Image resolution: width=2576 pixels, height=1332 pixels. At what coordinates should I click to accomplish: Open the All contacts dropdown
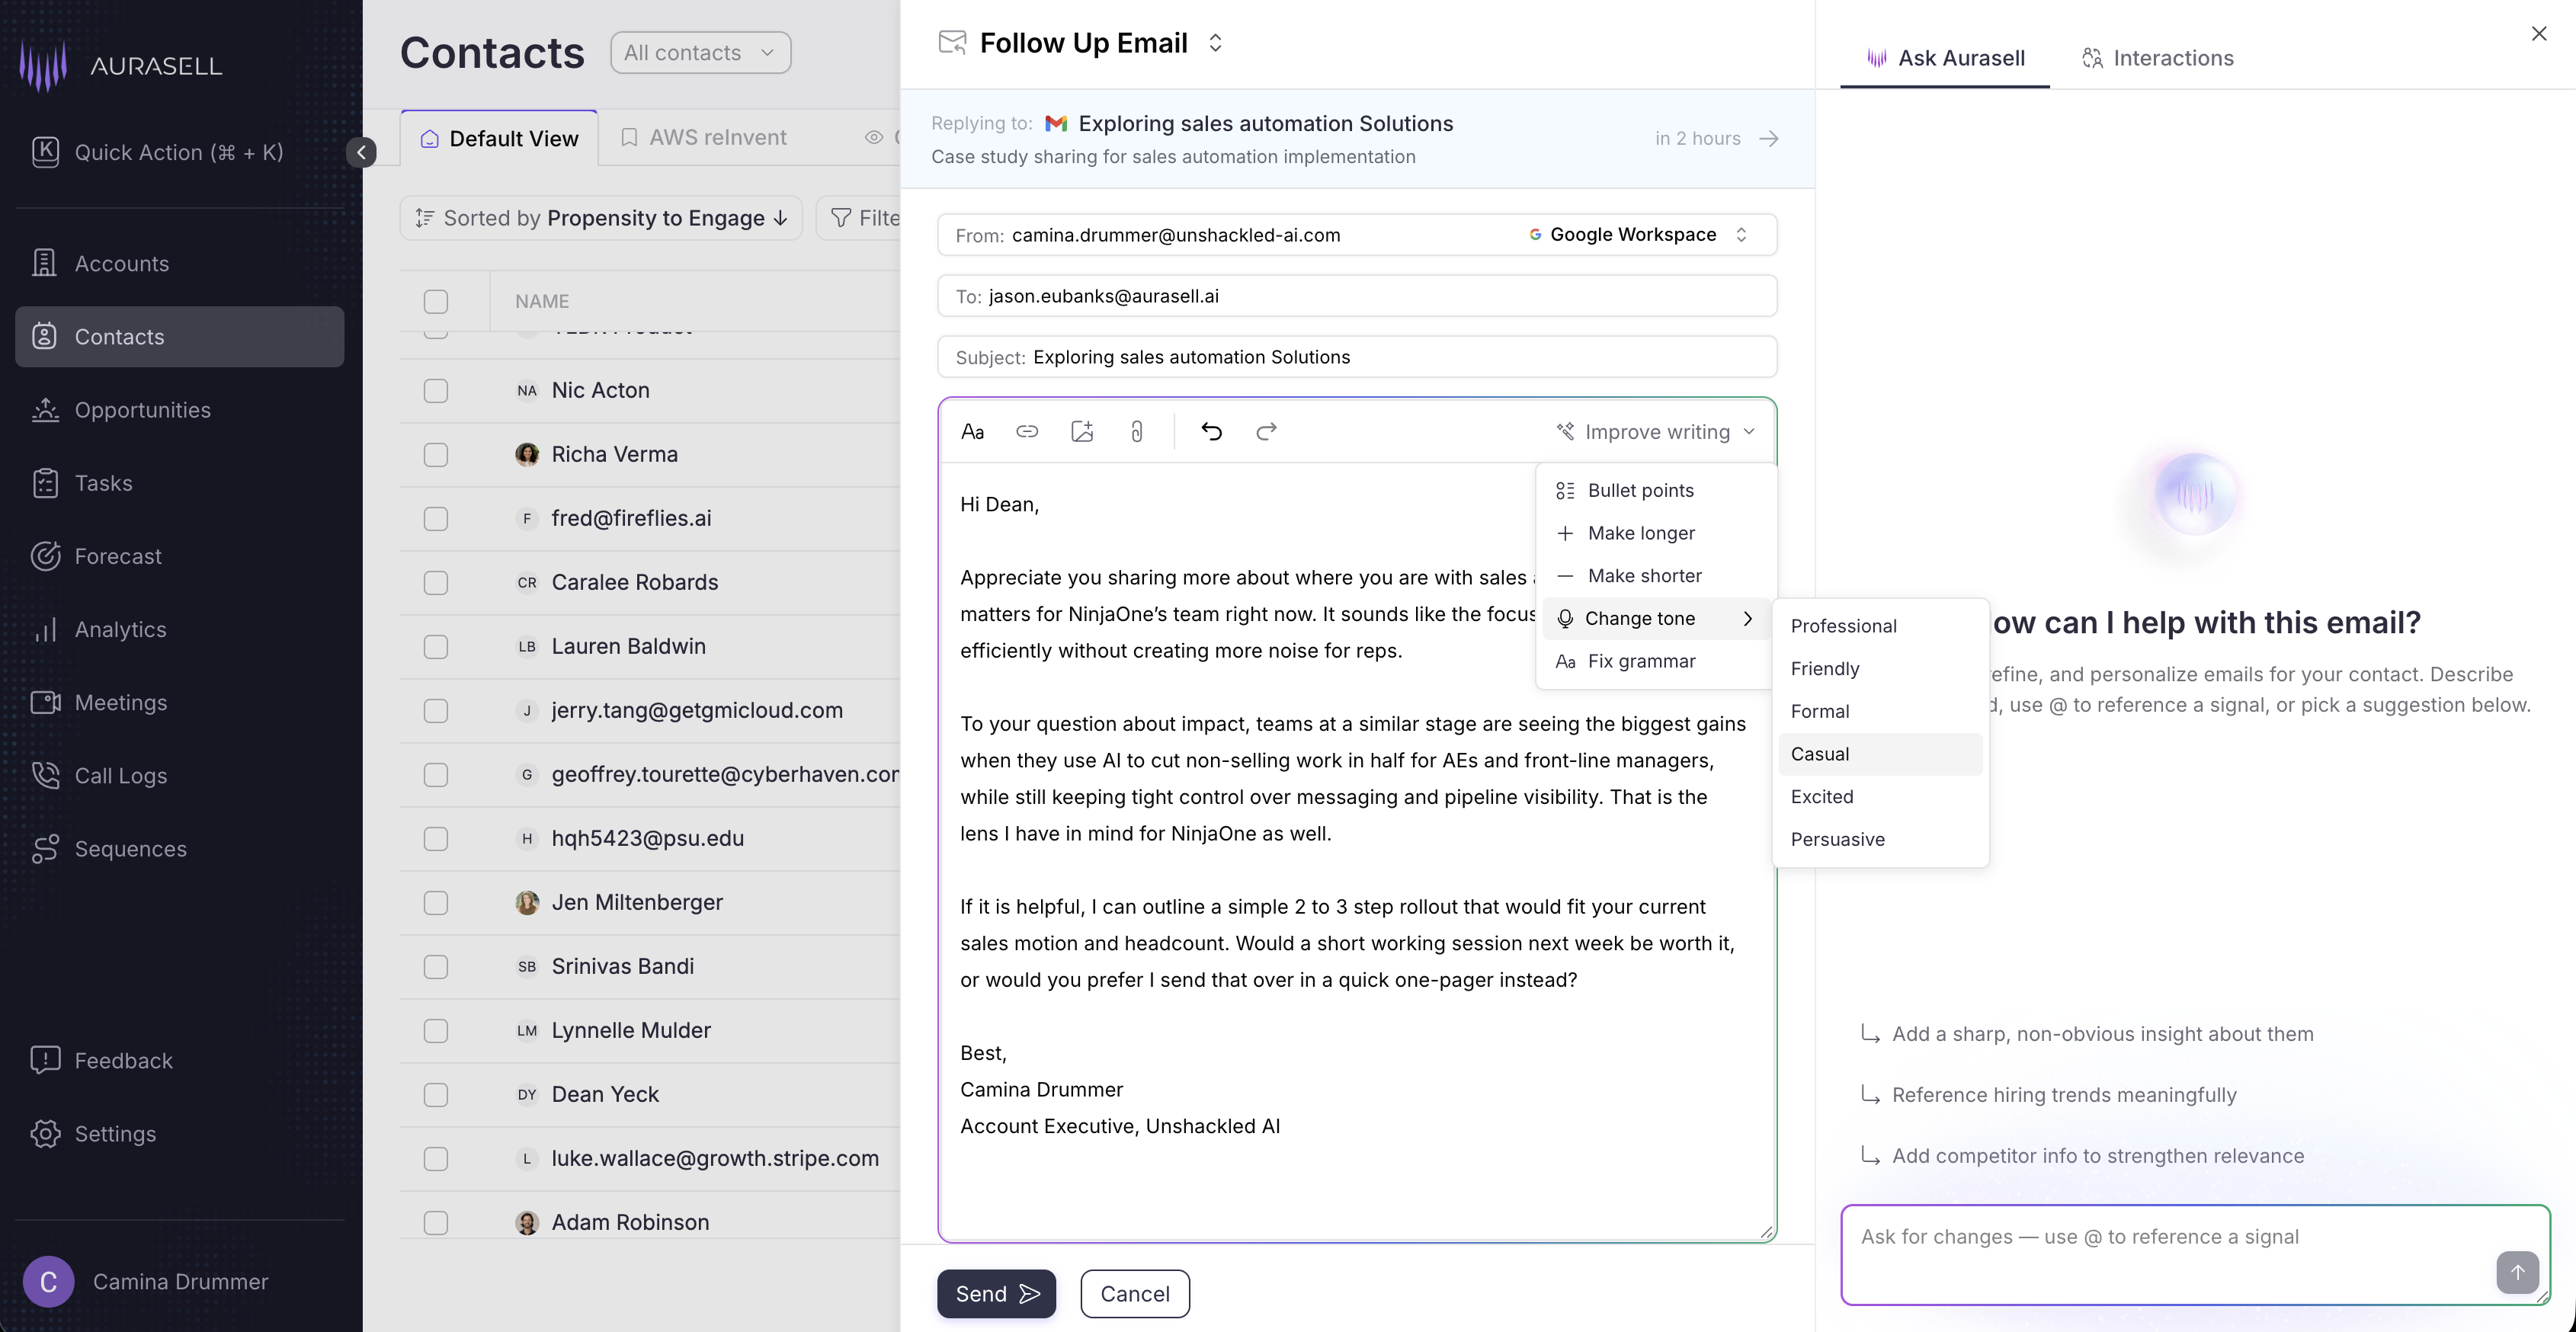pyautogui.click(x=700, y=52)
